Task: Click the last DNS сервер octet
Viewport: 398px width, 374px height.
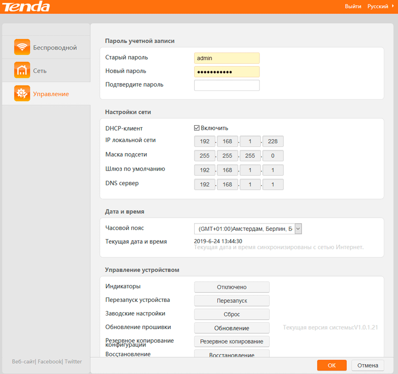Action: [x=273, y=185]
